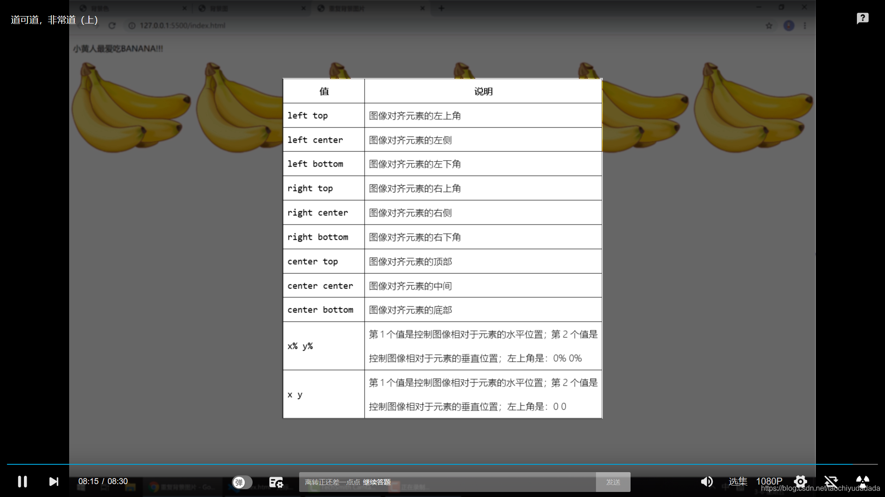Screen dimensions: 885x497
Task: Open player settings gear icon
Action: coord(800,481)
